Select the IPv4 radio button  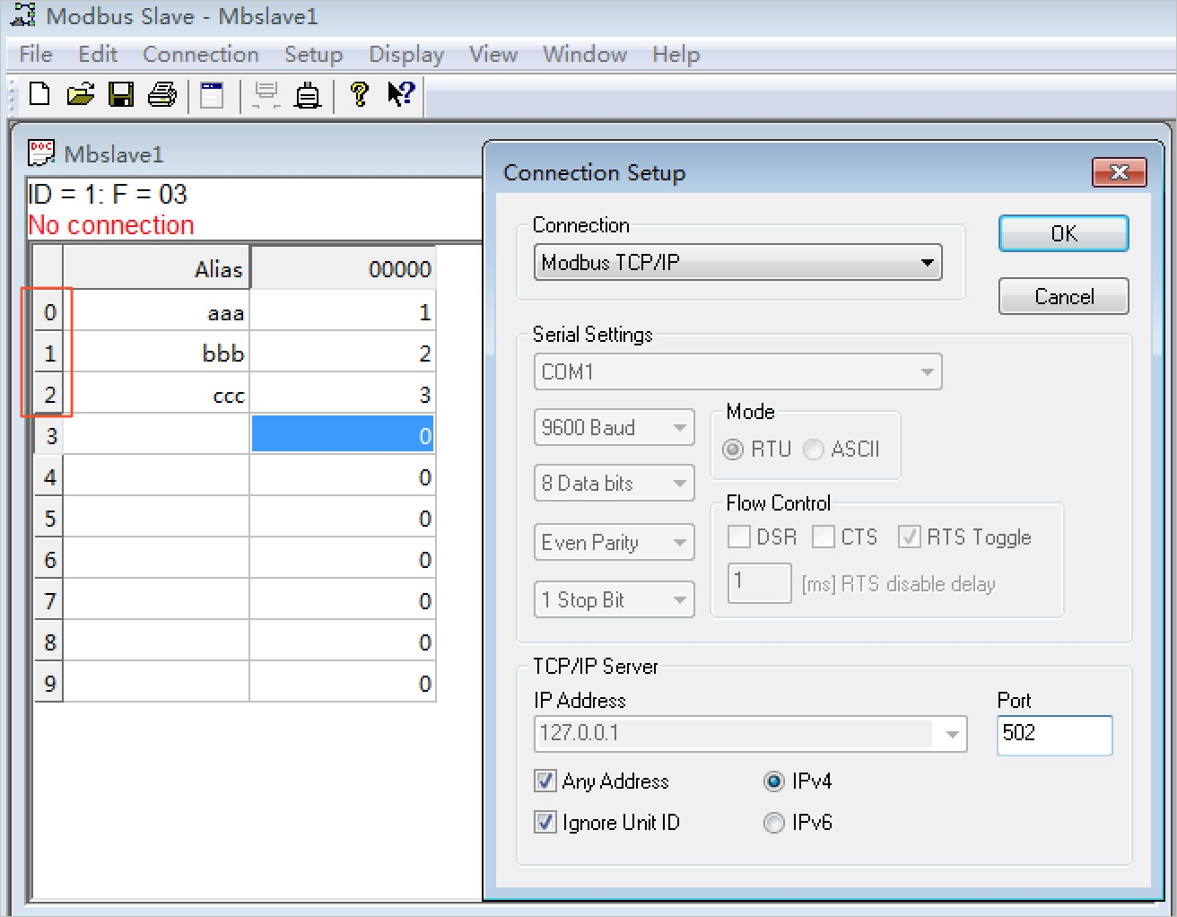tap(773, 782)
